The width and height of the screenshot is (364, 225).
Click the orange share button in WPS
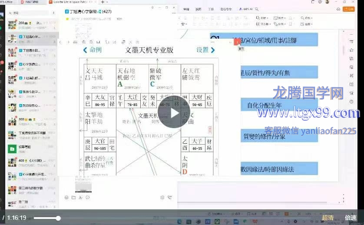point(349,9)
